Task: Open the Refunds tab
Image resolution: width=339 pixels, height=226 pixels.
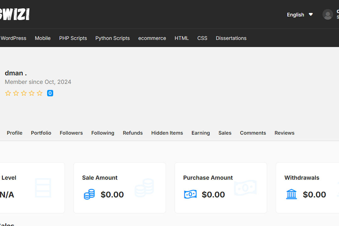Action: coord(133,133)
